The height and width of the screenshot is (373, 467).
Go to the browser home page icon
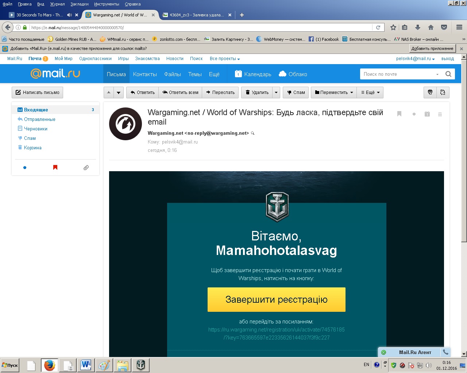click(x=431, y=27)
